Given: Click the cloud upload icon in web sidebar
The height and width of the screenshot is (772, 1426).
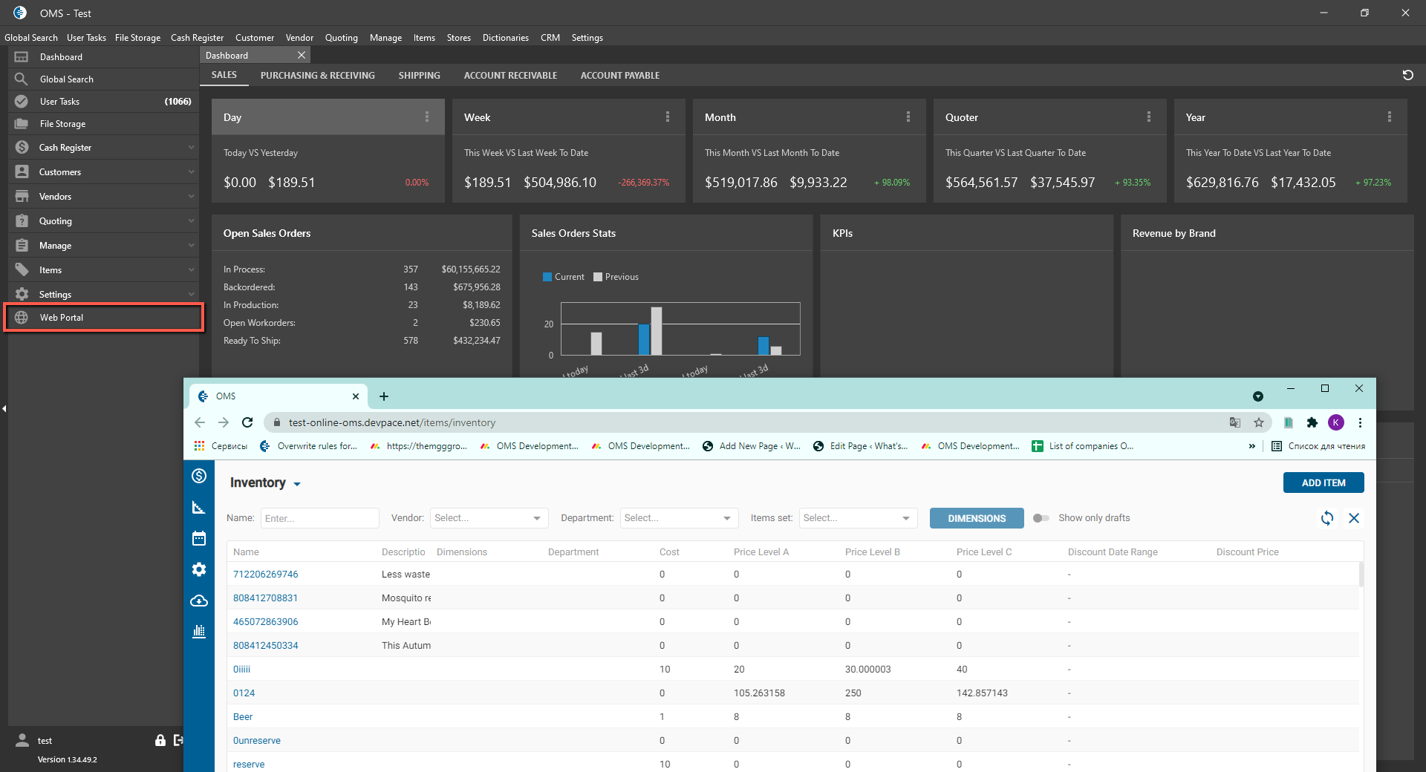Looking at the screenshot, I should click(x=199, y=601).
